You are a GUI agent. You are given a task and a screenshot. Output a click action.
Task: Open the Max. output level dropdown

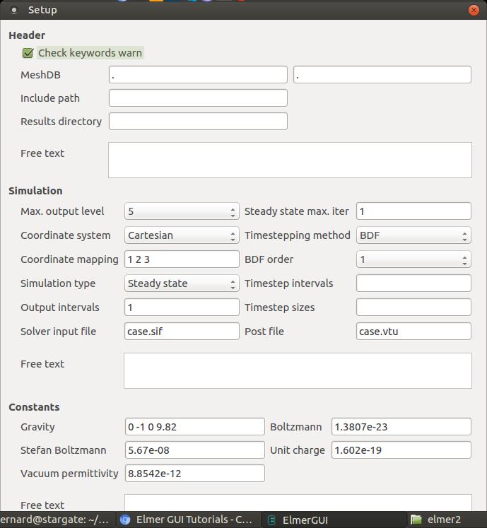point(182,211)
